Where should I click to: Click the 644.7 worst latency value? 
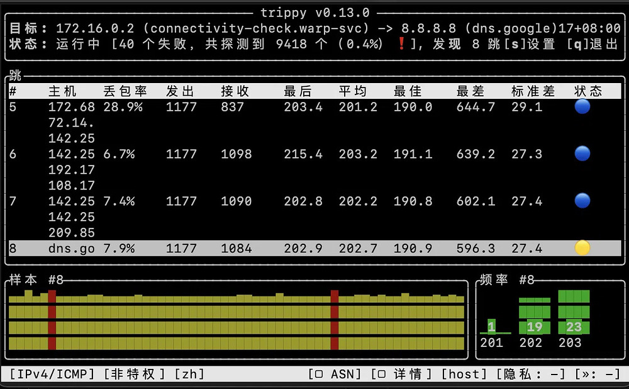pyautogui.click(x=476, y=107)
